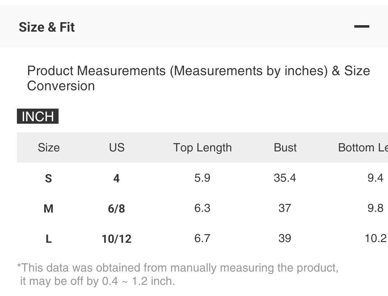Image resolution: width=388 pixels, height=296 pixels.
Task: Click the 6.3 top length value
Action: [x=202, y=208]
